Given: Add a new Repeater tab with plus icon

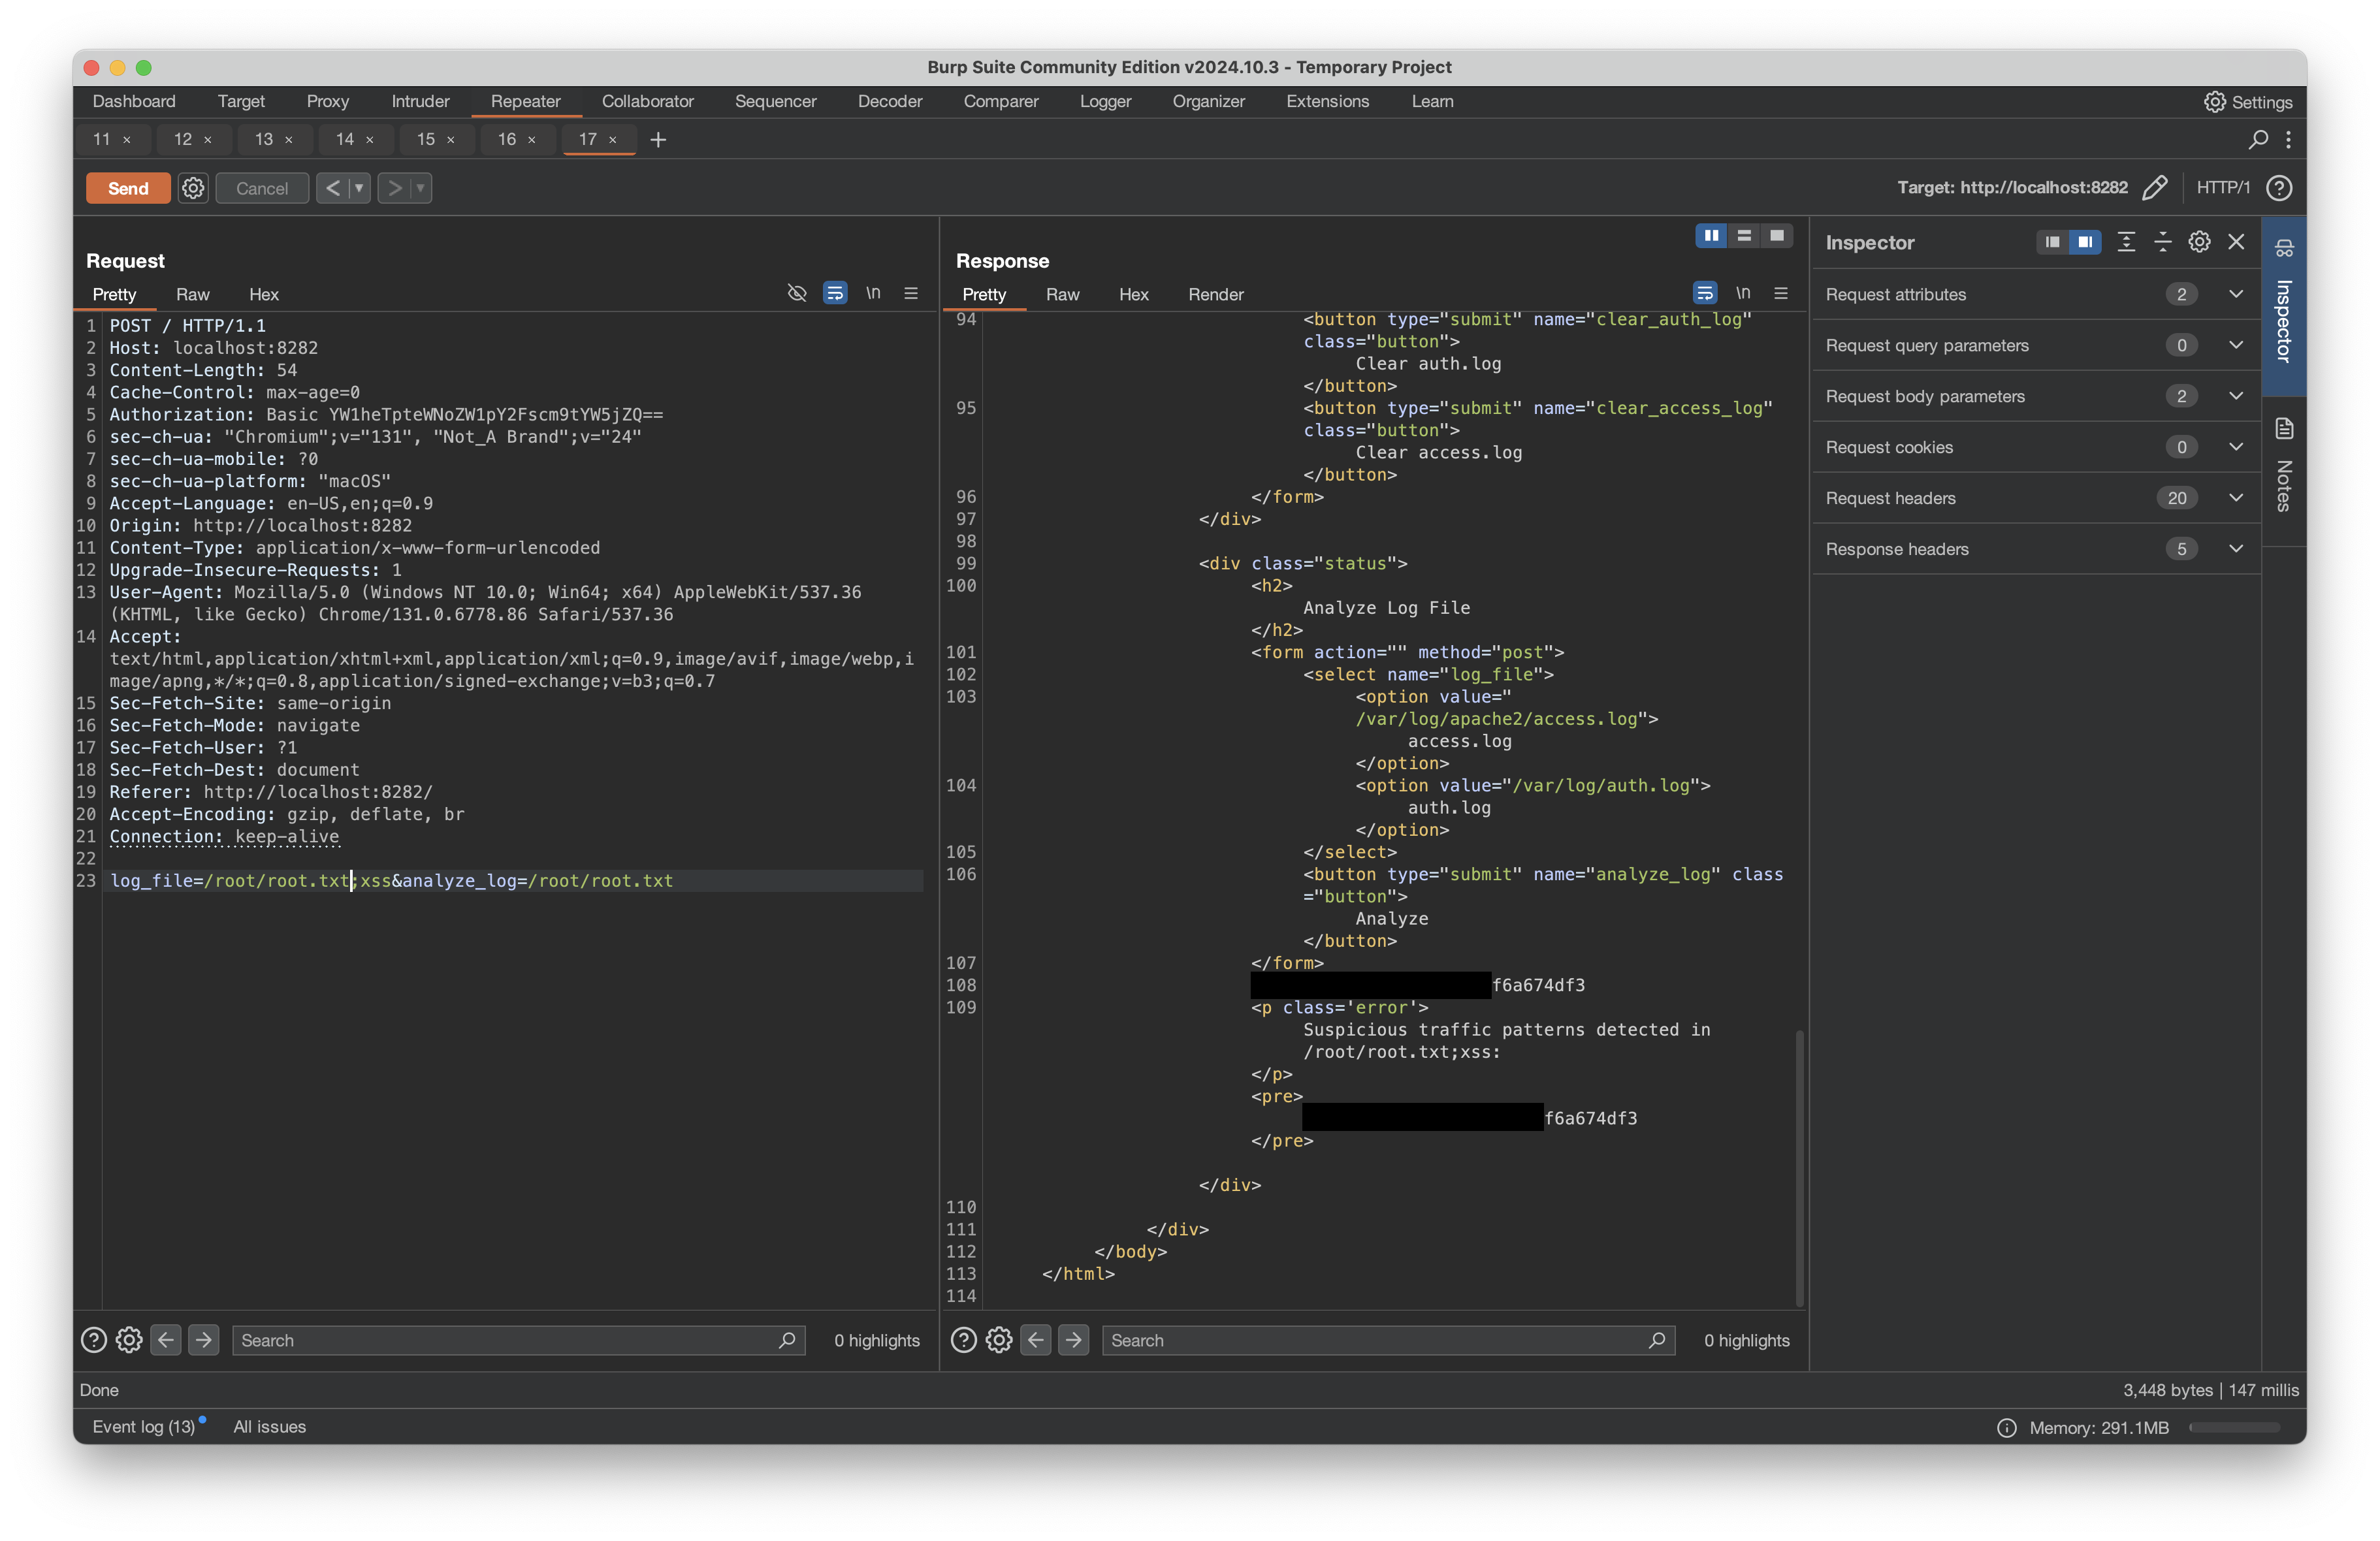Looking at the screenshot, I should click(658, 140).
